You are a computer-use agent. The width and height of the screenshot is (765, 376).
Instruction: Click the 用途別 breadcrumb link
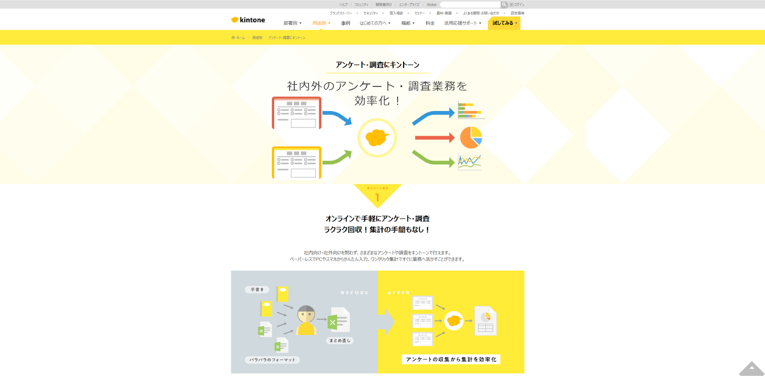(x=257, y=38)
